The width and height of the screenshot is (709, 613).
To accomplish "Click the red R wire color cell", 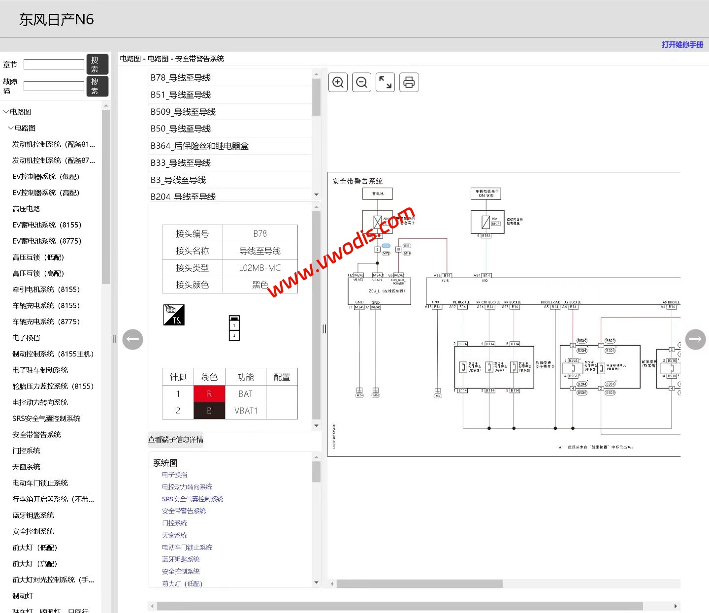I will (x=209, y=393).
